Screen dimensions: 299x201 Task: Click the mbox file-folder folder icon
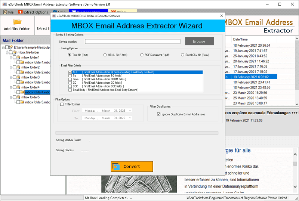[x=15, y=52]
